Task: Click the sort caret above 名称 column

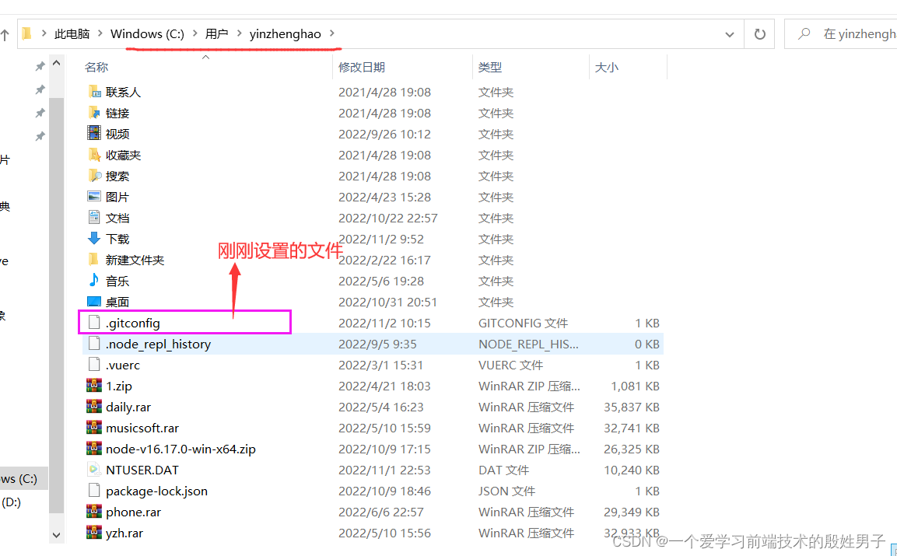Action: 205,57
